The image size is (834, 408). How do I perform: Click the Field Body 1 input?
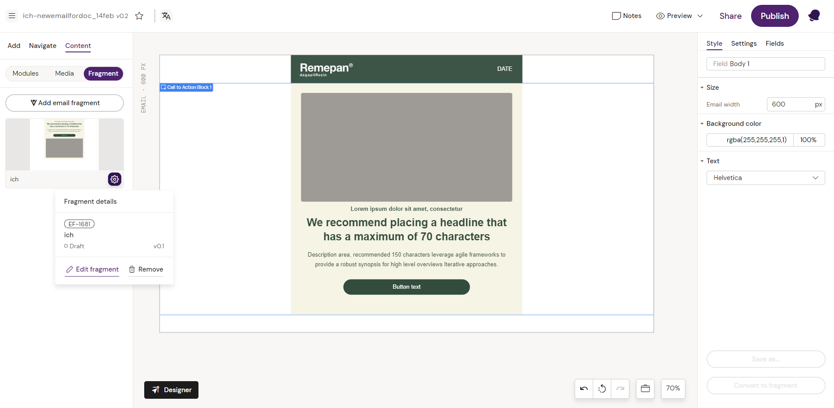click(766, 64)
